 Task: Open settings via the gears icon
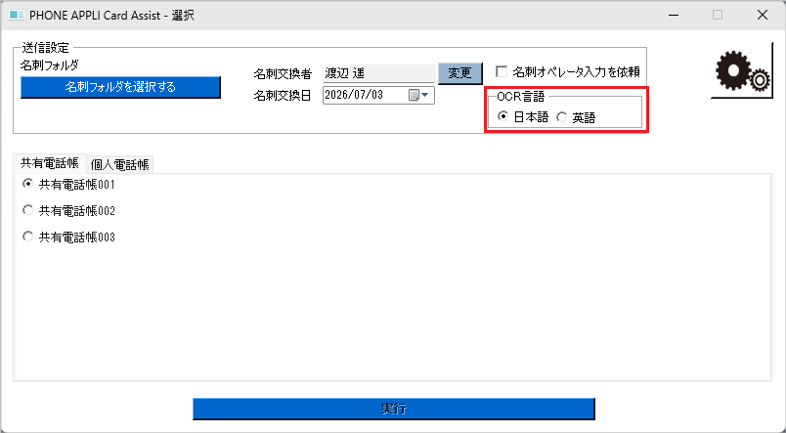pyautogui.click(x=742, y=71)
